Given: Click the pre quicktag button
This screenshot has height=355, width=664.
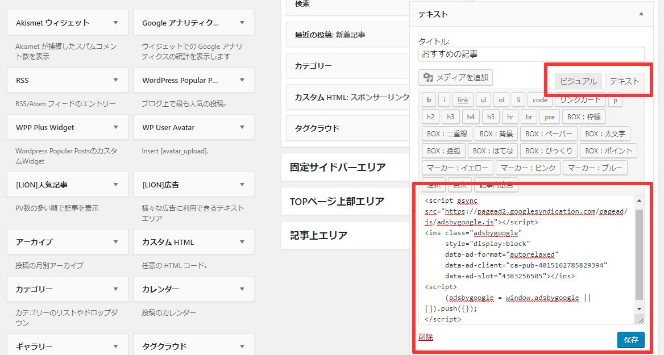Looking at the screenshot, I should [550, 117].
